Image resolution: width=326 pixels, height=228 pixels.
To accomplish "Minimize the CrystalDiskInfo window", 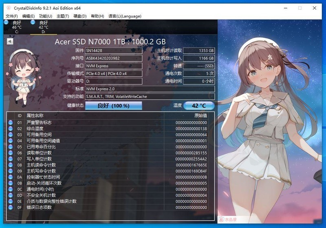I will tap(286, 8).
